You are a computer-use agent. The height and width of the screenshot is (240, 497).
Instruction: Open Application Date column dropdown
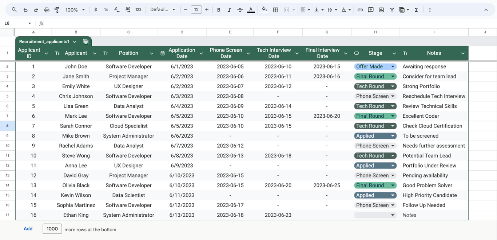(x=201, y=53)
